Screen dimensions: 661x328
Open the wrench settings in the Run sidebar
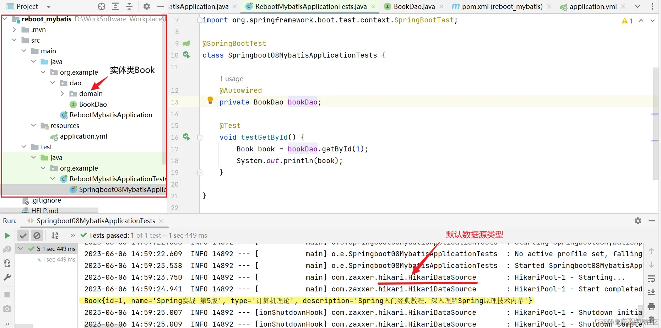click(7, 277)
